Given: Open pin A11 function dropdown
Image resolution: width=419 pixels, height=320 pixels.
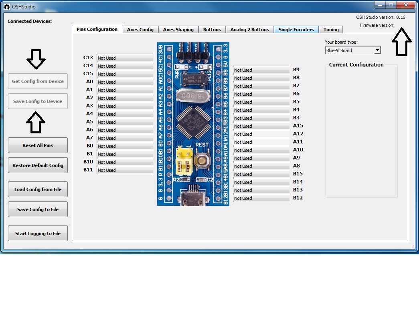Looking at the screenshot, I should pyautogui.click(x=261, y=142).
